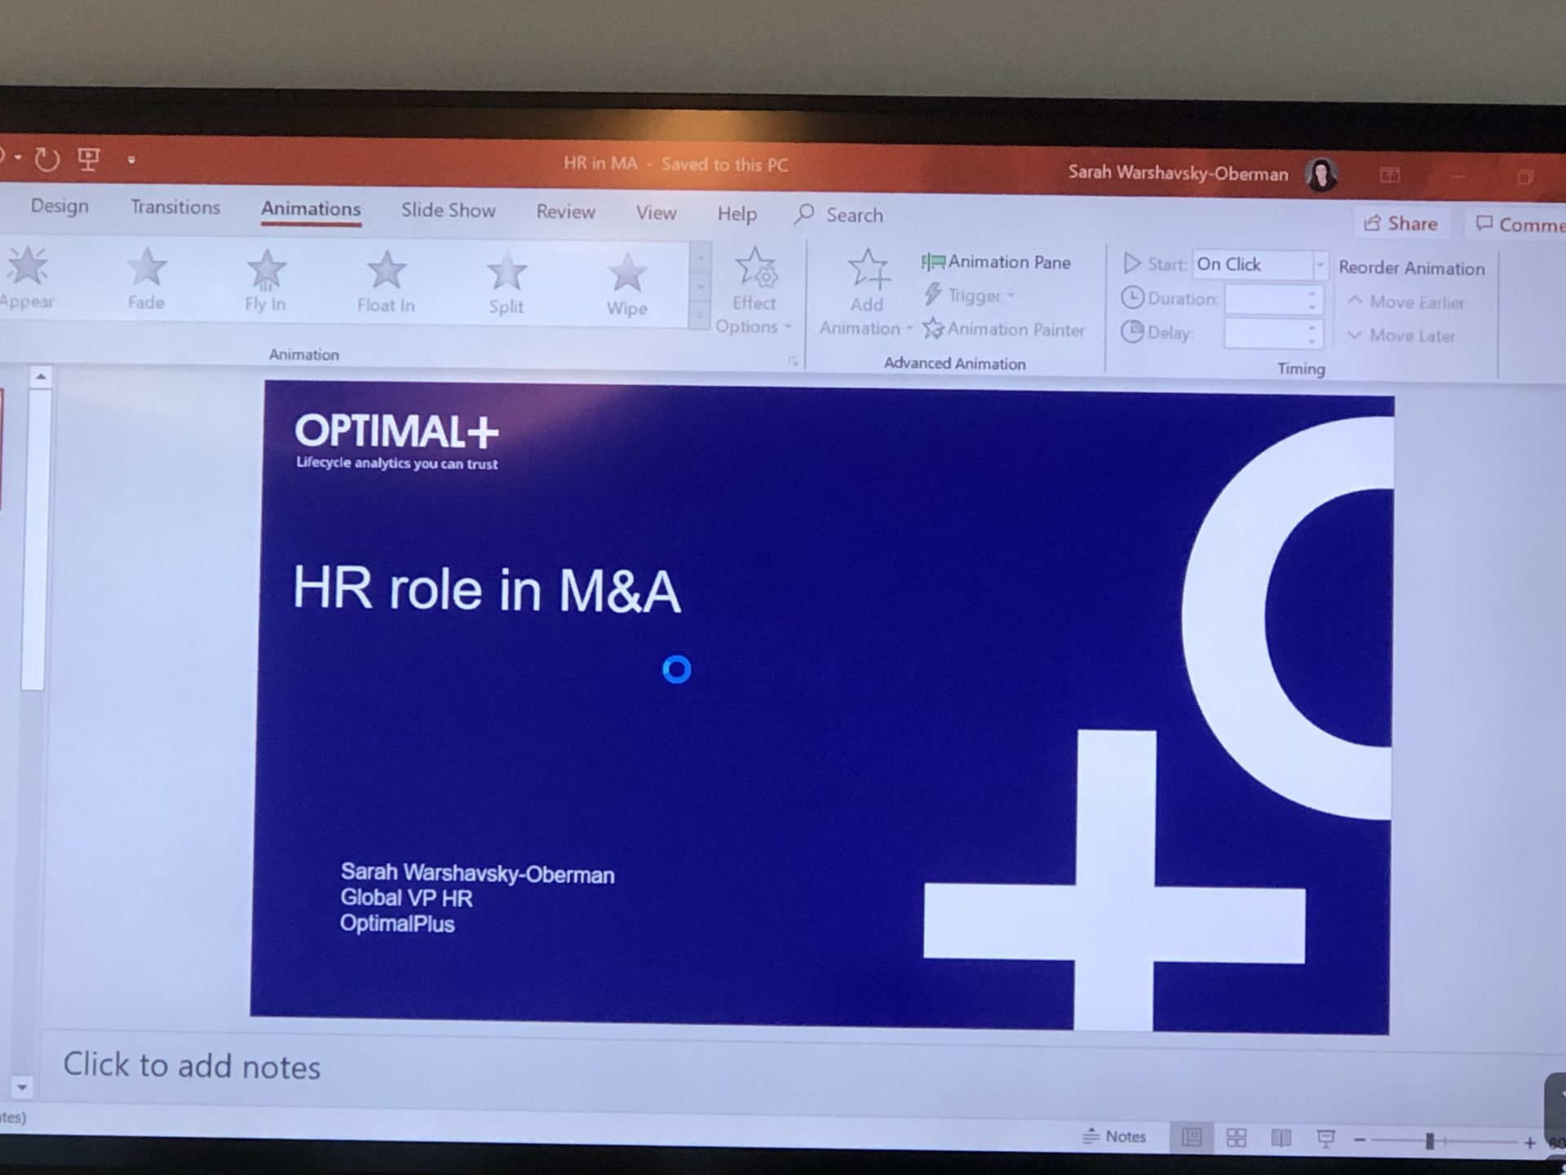Select the Animation Painter tool
Image resolution: width=1566 pixels, height=1175 pixels.
(1004, 329)
